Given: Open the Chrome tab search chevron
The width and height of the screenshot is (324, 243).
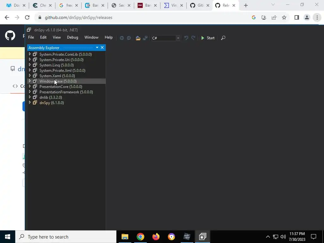Looking at the screenshot, I should 273,4.
